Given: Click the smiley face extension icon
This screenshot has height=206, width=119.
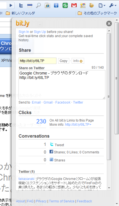Looking at the screenshot, I should tap(92, 5).
